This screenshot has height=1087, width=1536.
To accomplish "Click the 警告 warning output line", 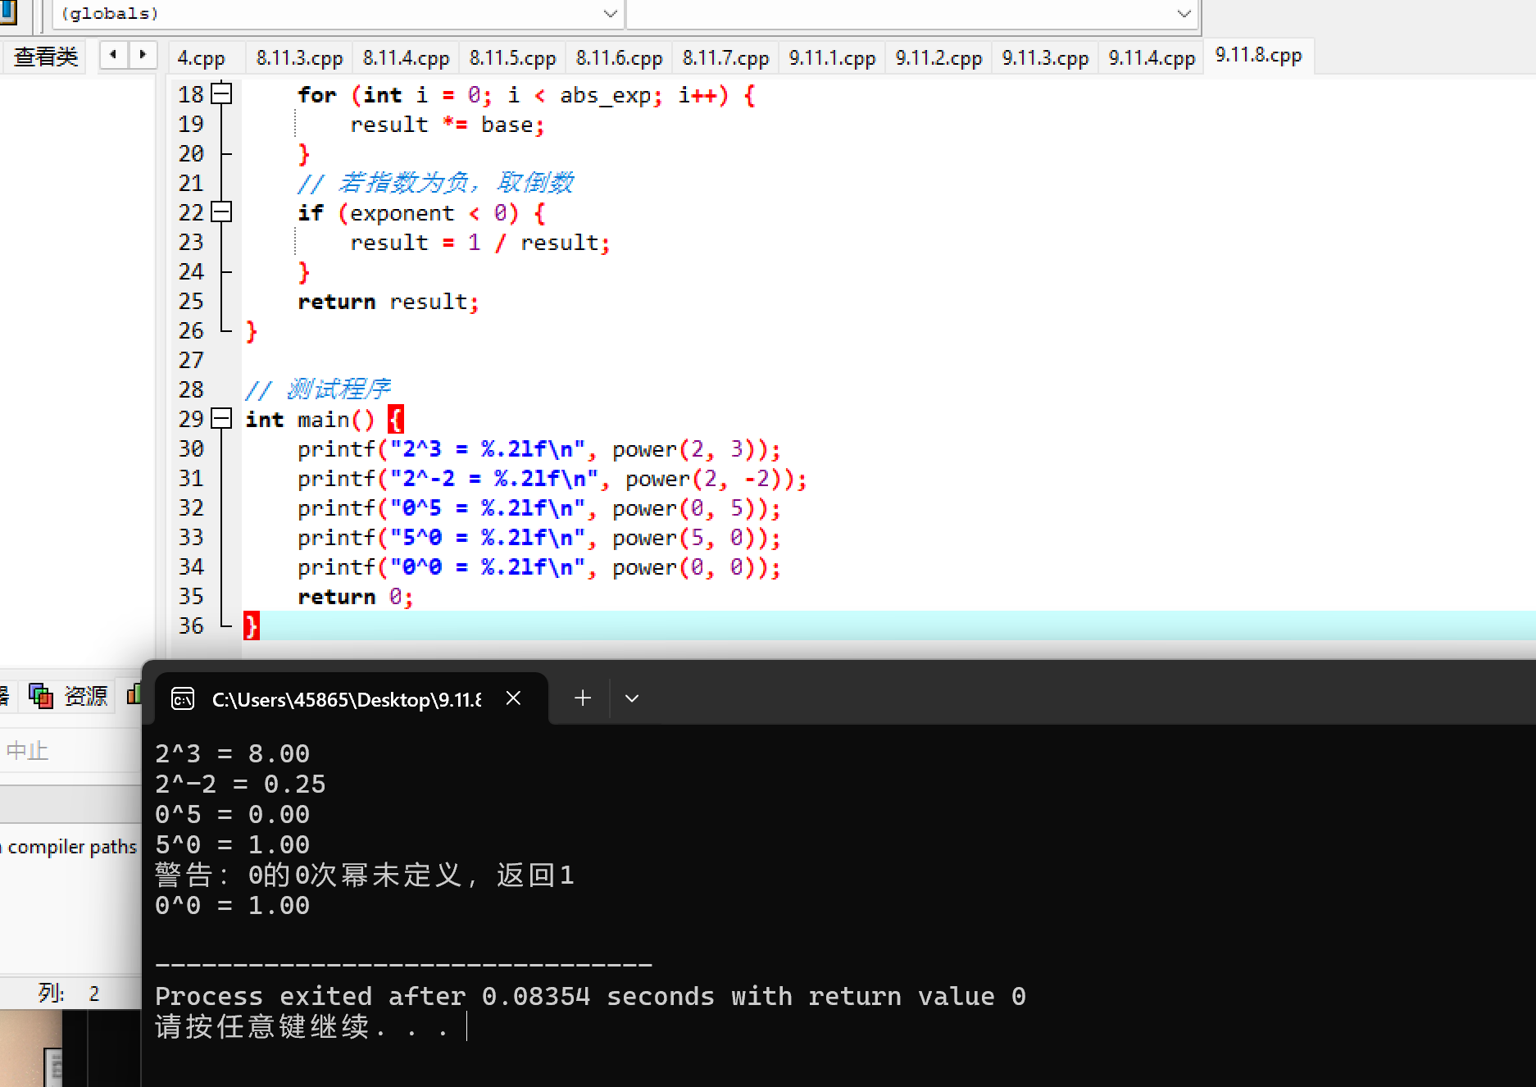I will click(365, 876).
